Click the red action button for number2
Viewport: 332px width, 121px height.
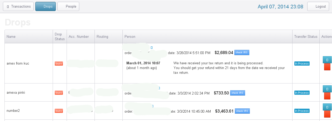327,114
